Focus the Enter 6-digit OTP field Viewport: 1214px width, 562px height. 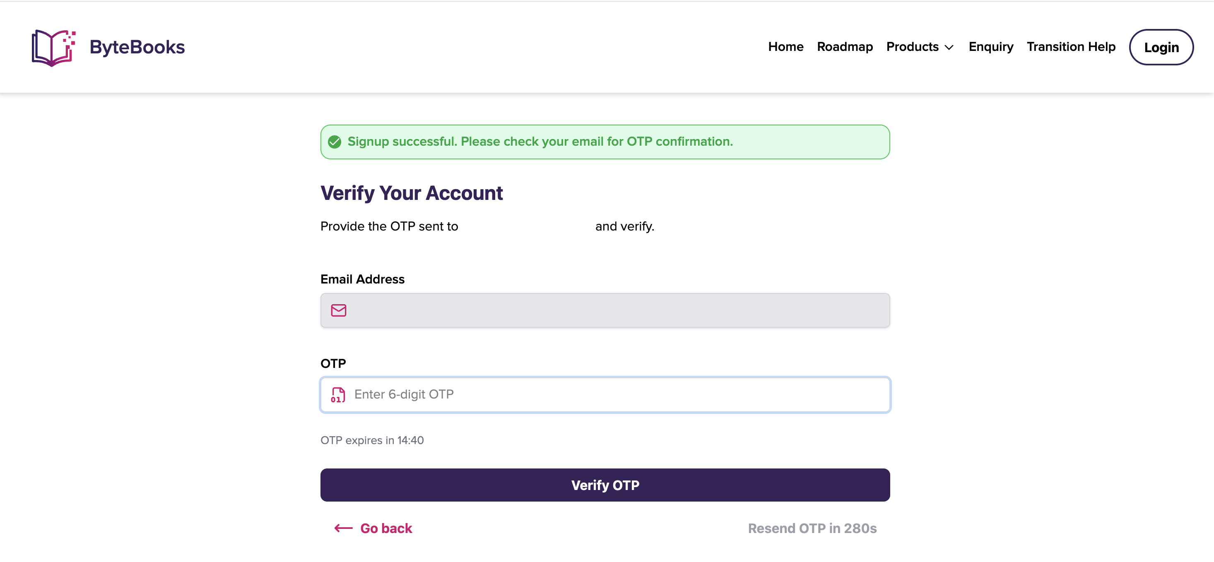coord(605,395)
